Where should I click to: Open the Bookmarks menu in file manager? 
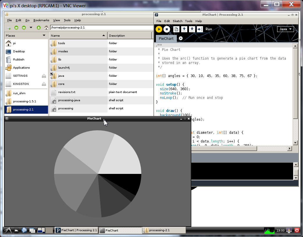coord(41,20)
